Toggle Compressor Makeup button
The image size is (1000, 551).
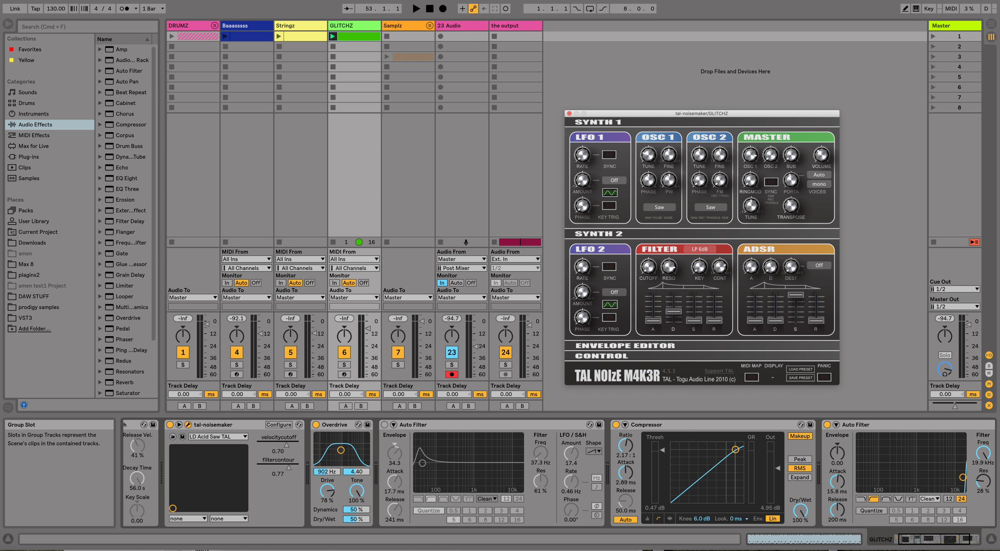[x=800, y=436]
